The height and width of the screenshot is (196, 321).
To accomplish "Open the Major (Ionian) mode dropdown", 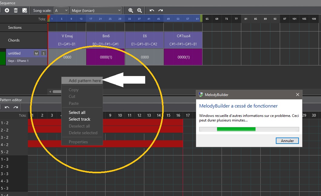I will (96, 10).
